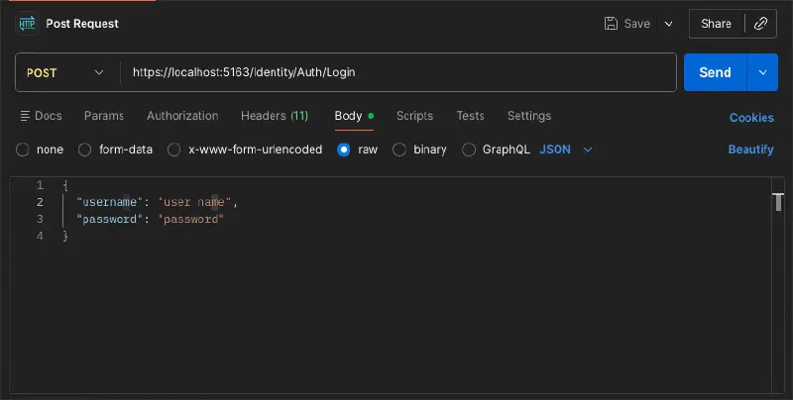Switch to the Params tab
The width and height of the screenshot is (793, 400).
click(104, 116)
